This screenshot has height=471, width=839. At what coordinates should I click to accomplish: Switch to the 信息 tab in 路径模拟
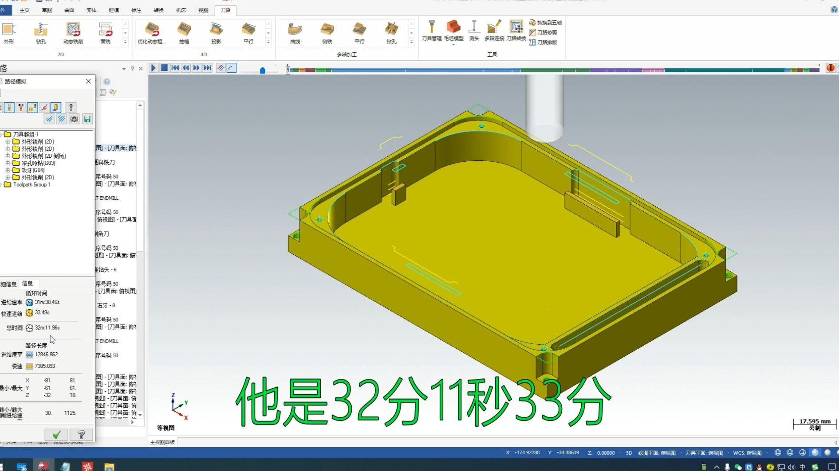[x=28, y=284]
